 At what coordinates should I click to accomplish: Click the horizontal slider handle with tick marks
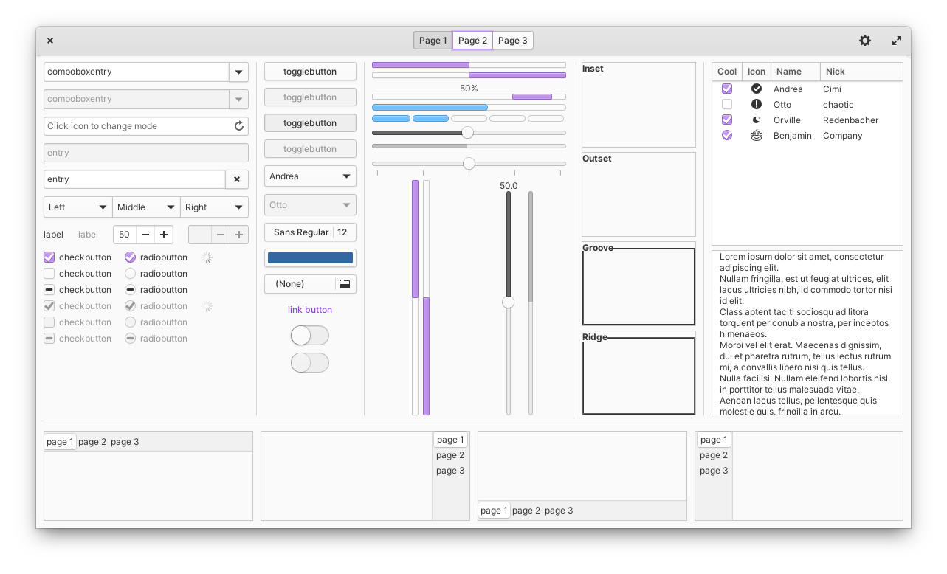pyautogui.click(x=469, y=164)
